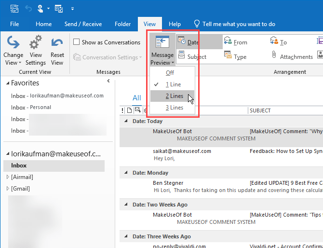Open View Settings gear icon
The width and height of the screenshot is (323, 248).
pyautogui.click(x=35, y=42)
